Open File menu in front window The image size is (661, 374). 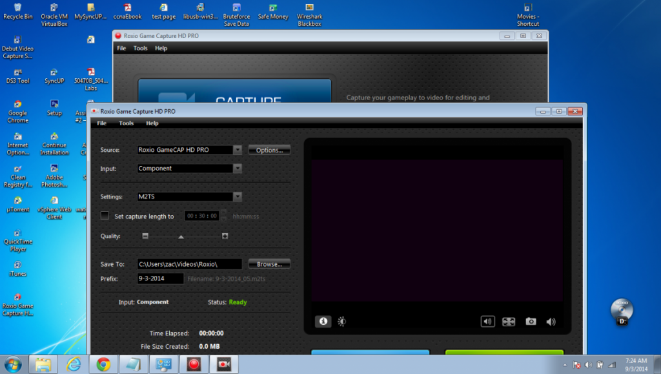coord(101,123)
